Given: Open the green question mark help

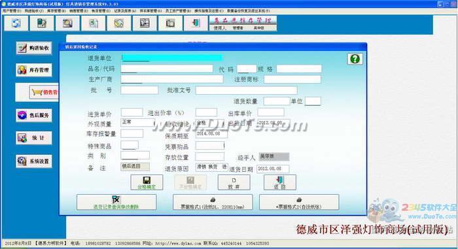Looking at the screenshot, I should [x=355, y=59].
